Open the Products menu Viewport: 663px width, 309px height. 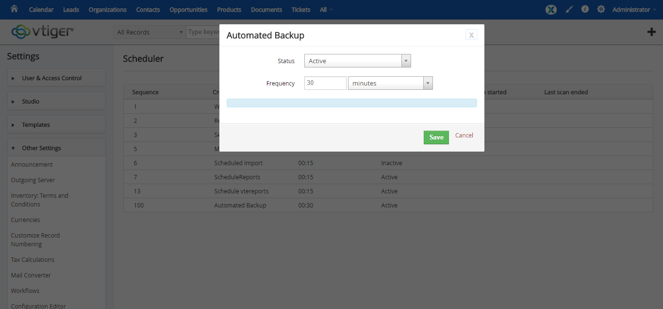229,10
